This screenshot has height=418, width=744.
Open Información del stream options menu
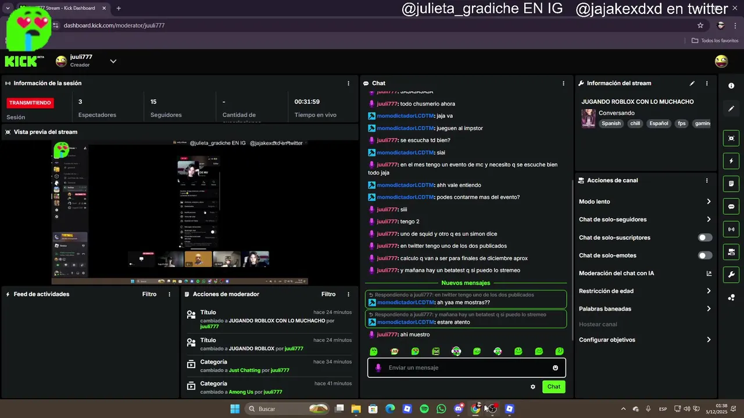pyautogui.click(x=707, y=84)
